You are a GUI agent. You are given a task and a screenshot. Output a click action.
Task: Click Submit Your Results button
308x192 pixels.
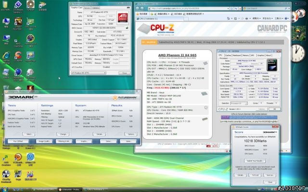[255, 161]
